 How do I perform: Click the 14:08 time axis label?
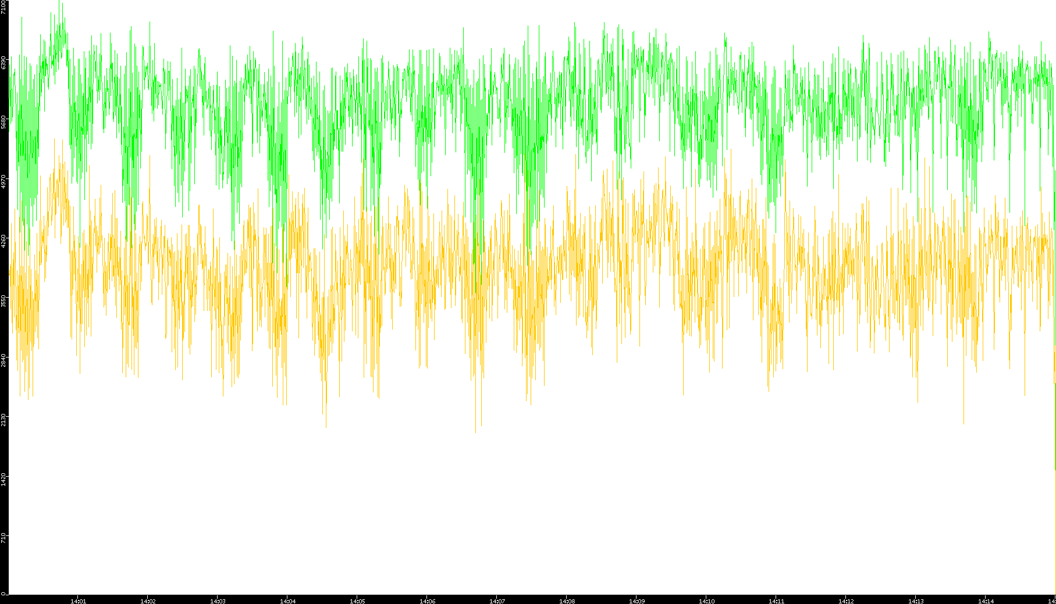567,601
